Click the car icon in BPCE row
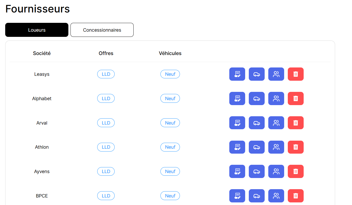 click(x=257, y=196)
